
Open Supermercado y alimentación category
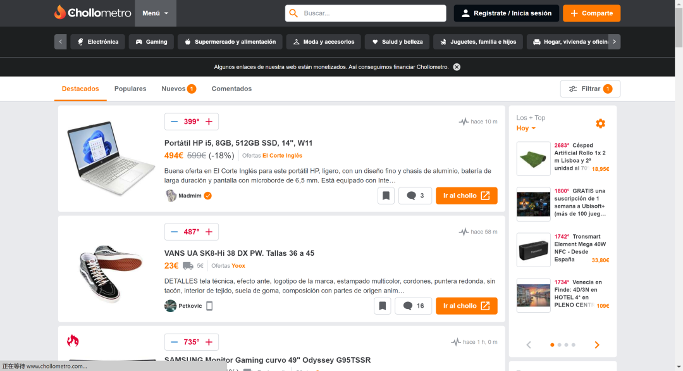pos(230,42)
